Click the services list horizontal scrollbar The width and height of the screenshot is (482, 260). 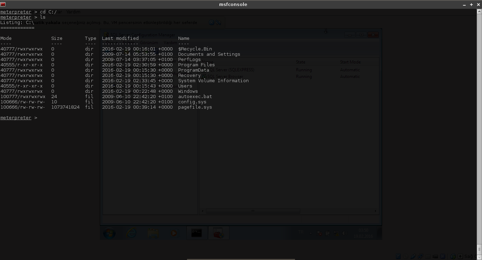pos(253,211)
